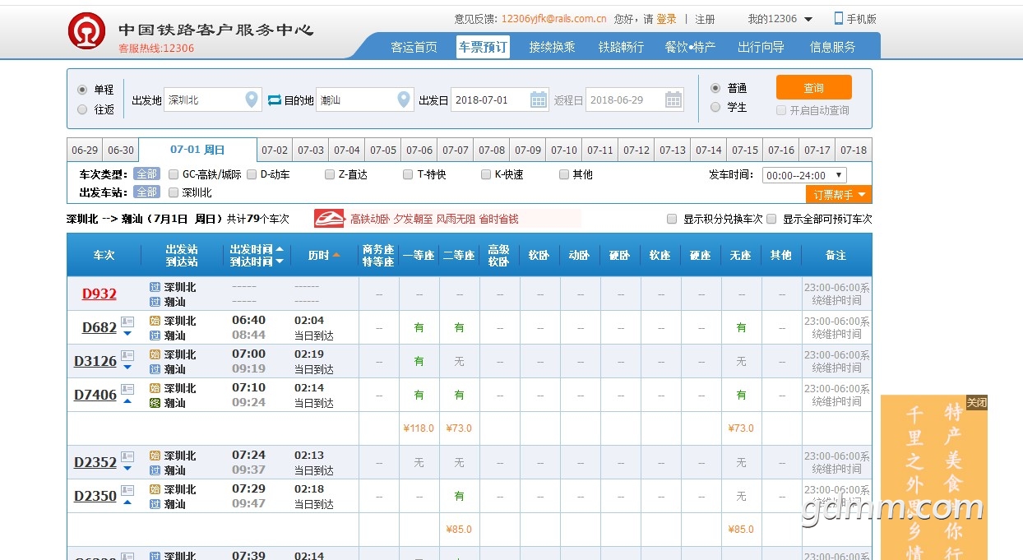Open 车票预订 nav tab
The height and width of the screenshot is (560, 1023).
[x=483, y=47]
